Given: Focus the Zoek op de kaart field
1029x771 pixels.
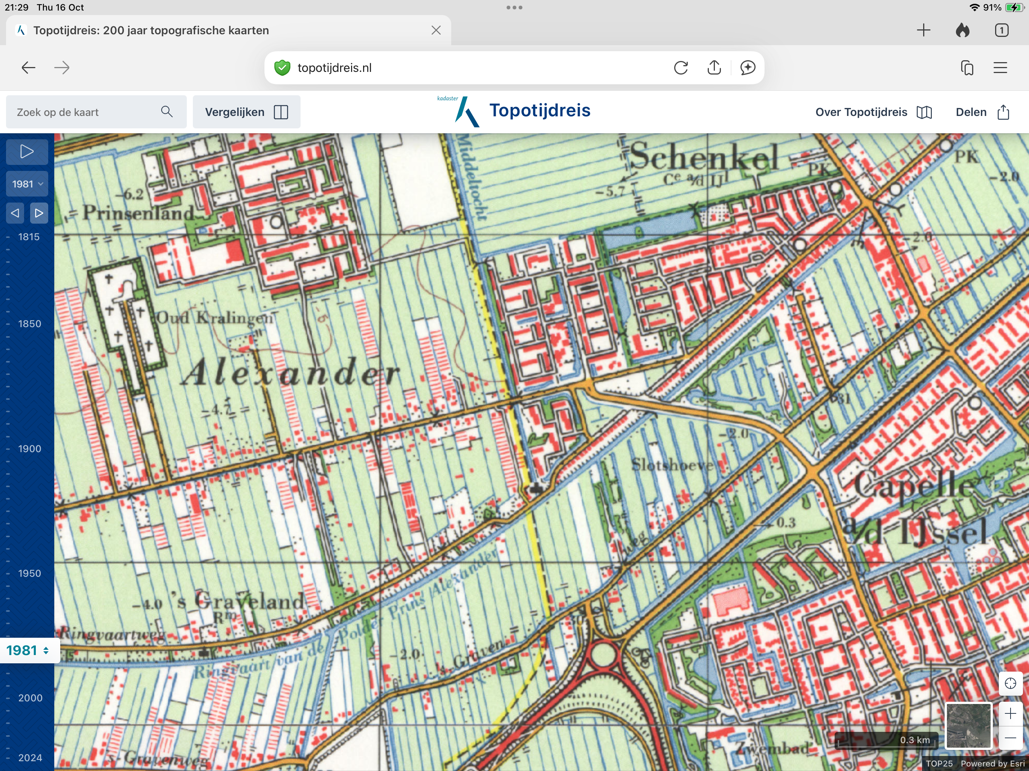Looking at the screenshot, I should point(84,112).
